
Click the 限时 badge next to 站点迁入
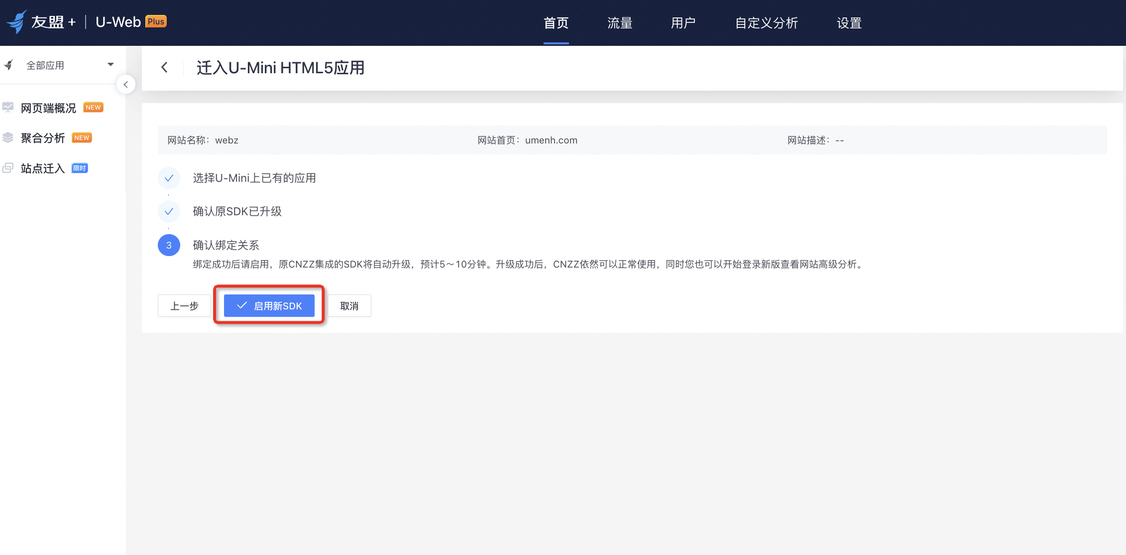coord(80,168)
